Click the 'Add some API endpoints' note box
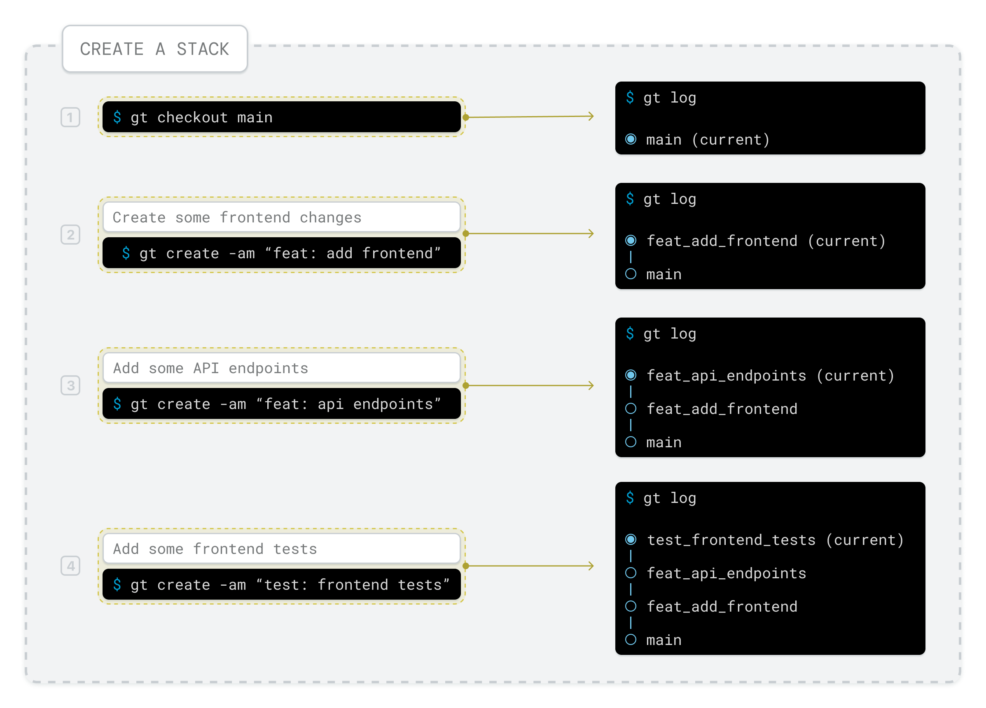Viewport: 986px width, 708px height. (x=281, y=368)
